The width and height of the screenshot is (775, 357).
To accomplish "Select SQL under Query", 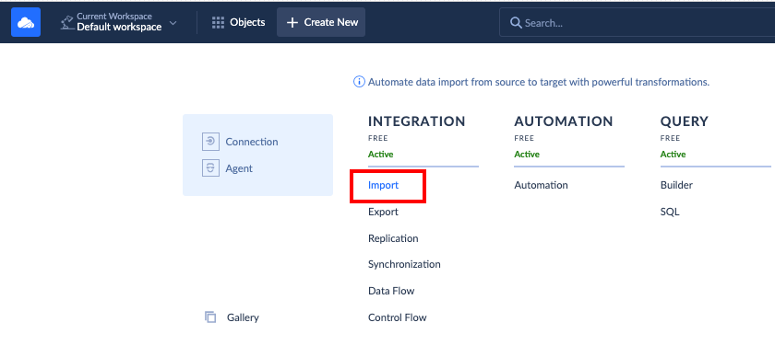I will 670,212.
